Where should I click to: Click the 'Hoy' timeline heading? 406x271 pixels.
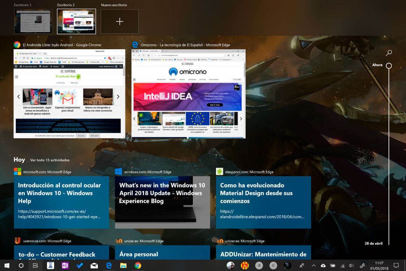pos(19,160)
